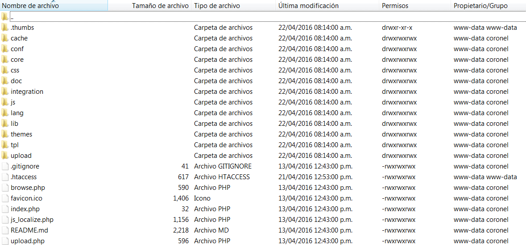Click the favicon.ico file icon

tap(5, 198)
